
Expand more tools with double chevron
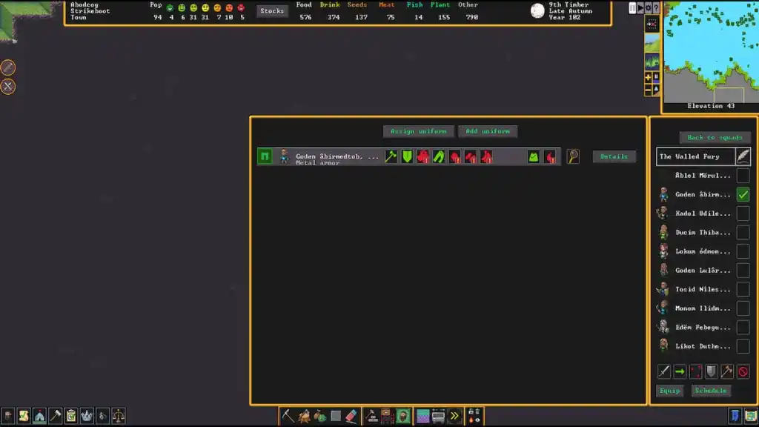(x=454, y=416)
